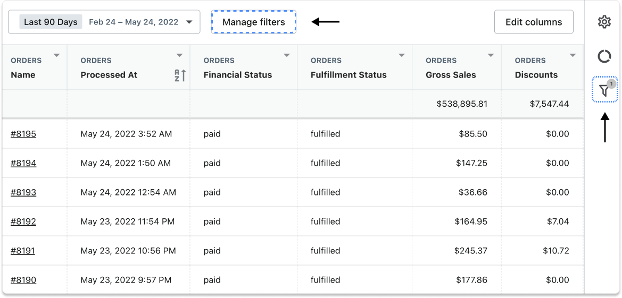
Task: Expand the Discounts column dropdown arrow
Action: 573,55
